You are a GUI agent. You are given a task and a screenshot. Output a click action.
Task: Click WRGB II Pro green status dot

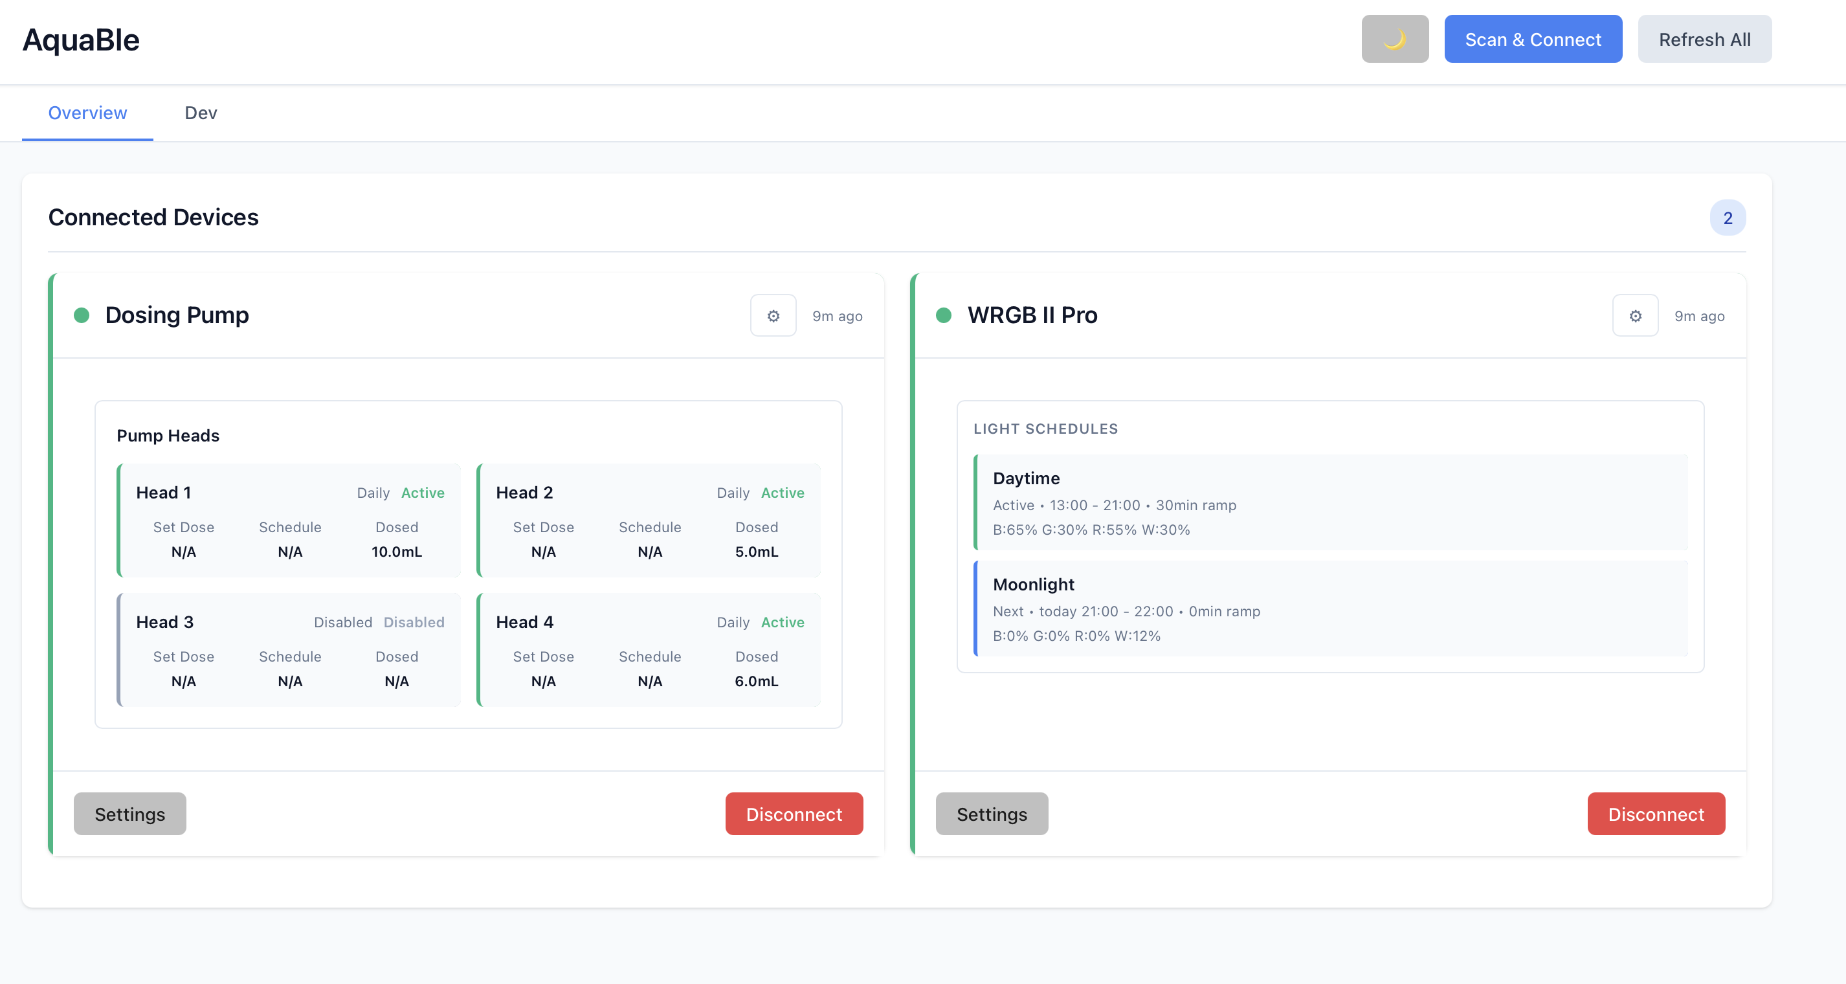[944, 315]
